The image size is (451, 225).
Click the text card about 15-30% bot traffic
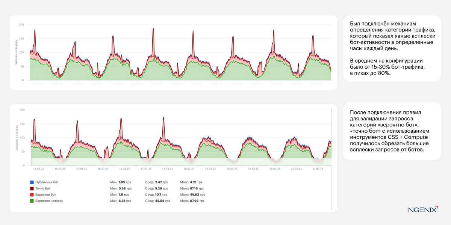coord(392,48)
